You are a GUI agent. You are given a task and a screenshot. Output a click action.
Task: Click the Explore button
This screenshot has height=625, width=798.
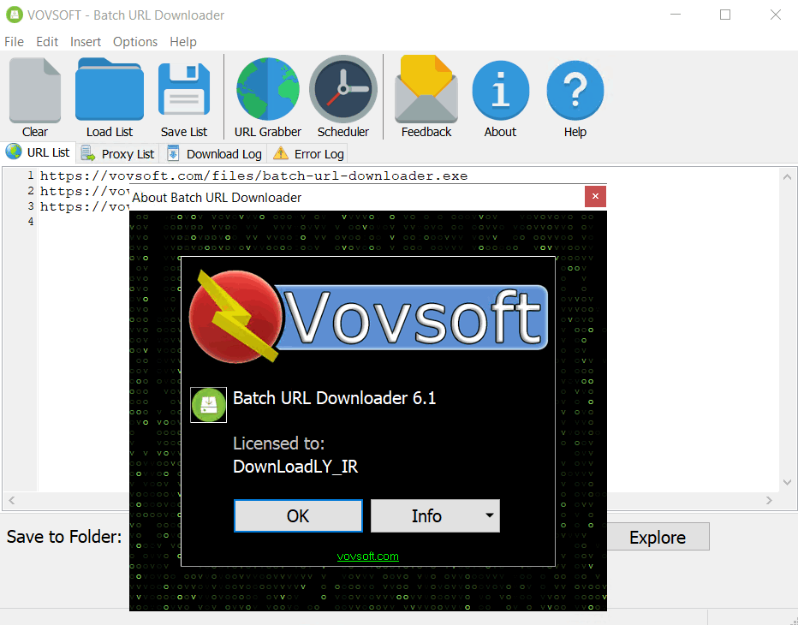click(x=657, y=537)
